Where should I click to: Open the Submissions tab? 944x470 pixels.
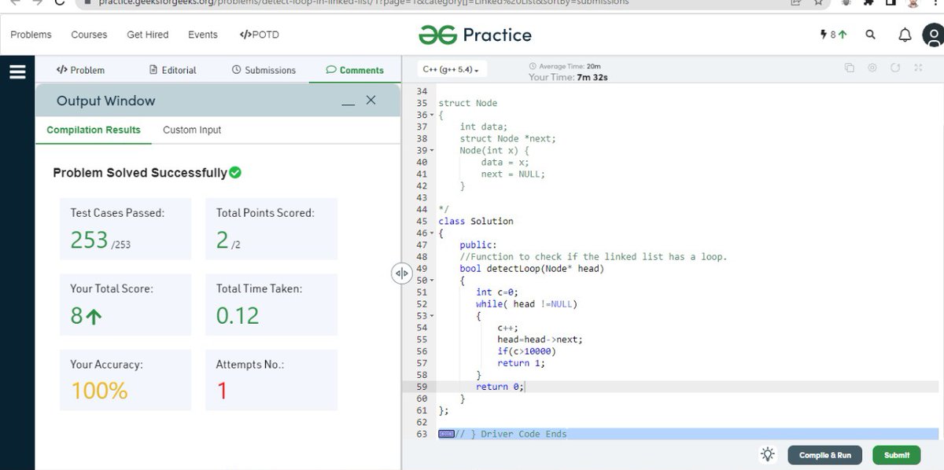pyautogui.click(x=264, y=70)
